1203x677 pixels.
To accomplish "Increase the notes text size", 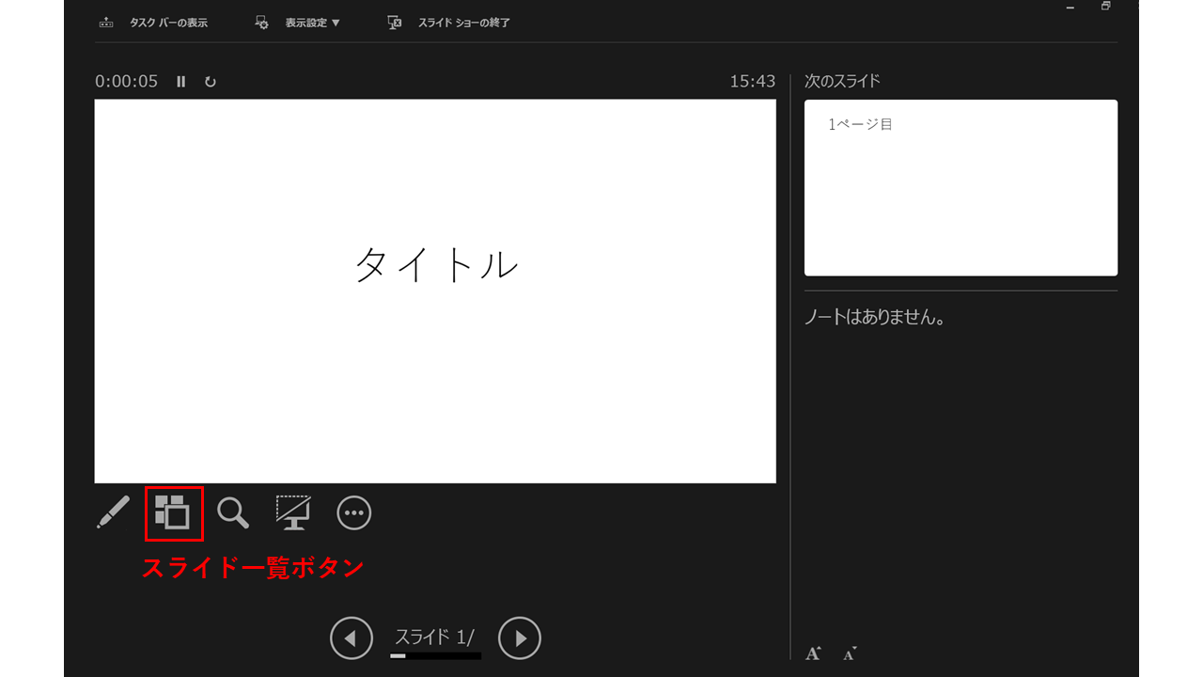I will pyautogui.click(x=814, y=653).
